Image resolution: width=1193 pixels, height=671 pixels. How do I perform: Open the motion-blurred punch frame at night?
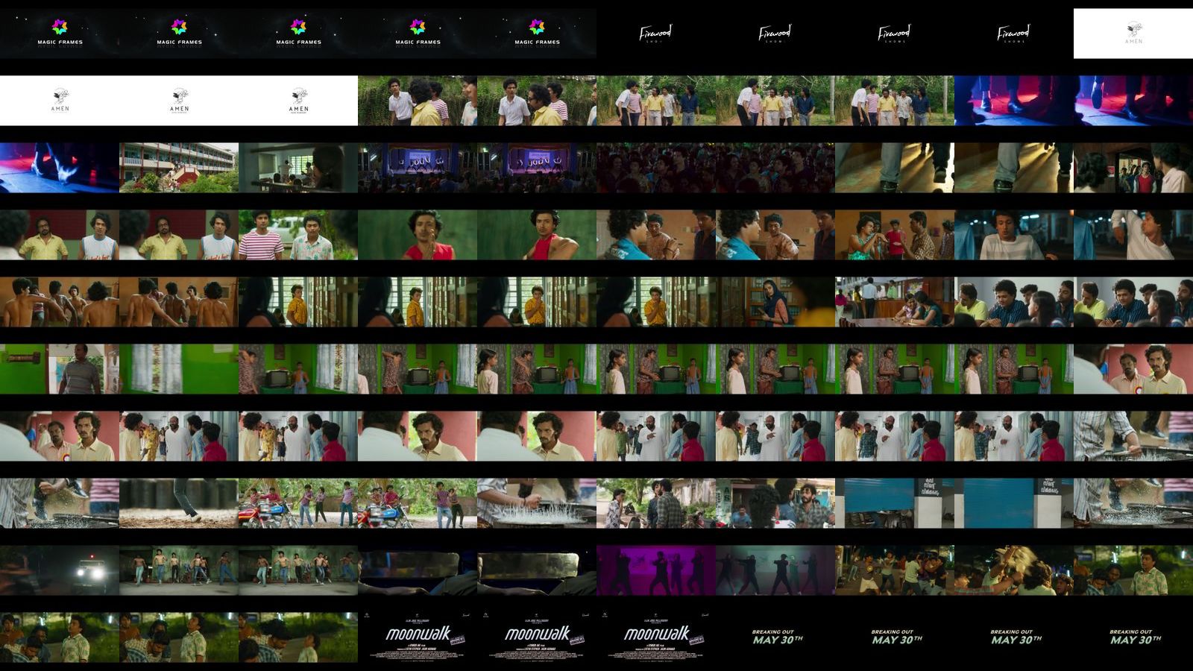[1014, 570]
